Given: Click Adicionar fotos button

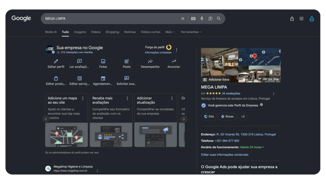Looking at the screenshot, I should pos(216,79).
